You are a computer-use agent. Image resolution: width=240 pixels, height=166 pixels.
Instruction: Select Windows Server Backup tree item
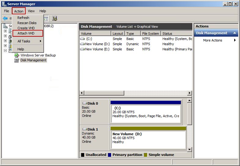(38, 55)
